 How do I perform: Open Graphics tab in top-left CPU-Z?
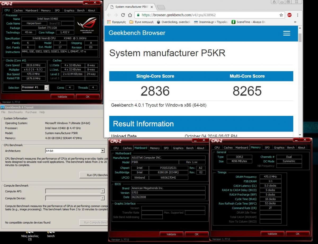(69, 11)
